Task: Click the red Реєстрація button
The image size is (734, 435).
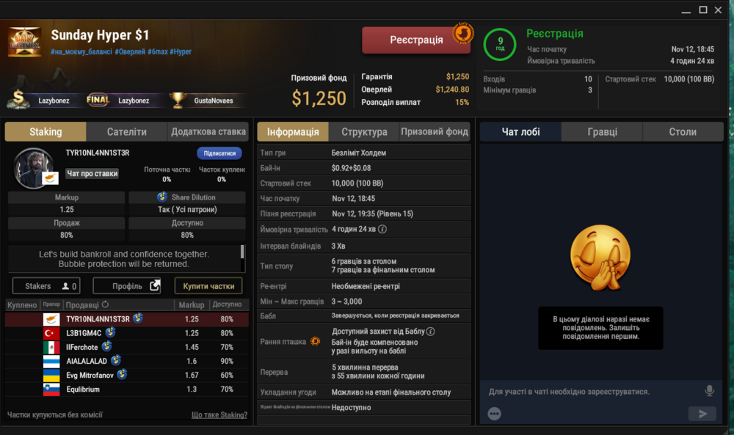Action: 416,40
